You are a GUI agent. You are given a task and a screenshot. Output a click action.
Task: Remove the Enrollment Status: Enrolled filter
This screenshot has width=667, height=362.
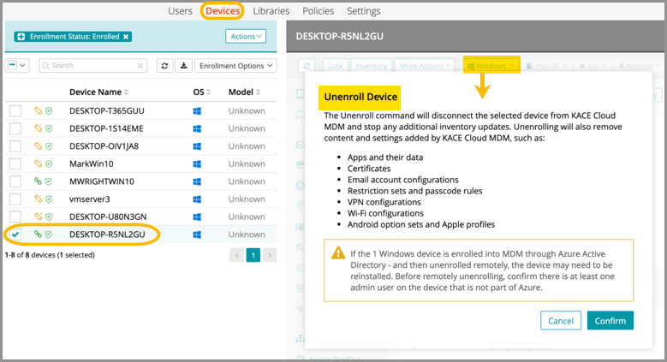point(127,37)
